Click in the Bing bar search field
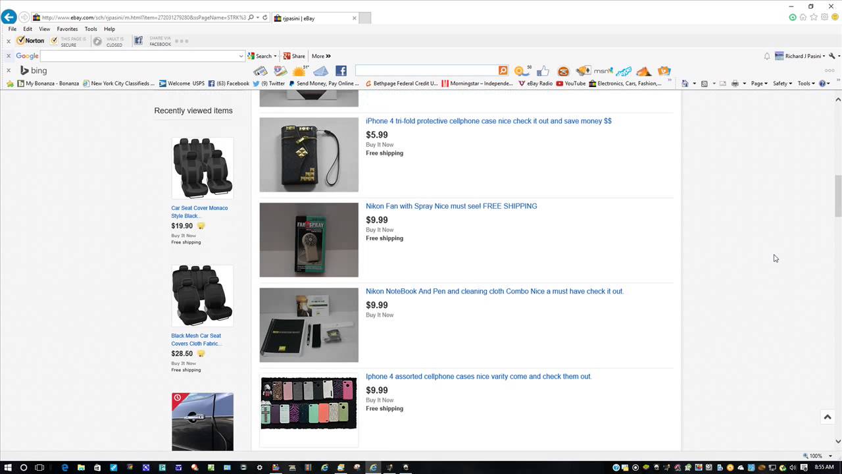 click(426, 70)
